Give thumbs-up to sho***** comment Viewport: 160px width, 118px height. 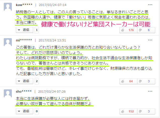coord(123,111)
